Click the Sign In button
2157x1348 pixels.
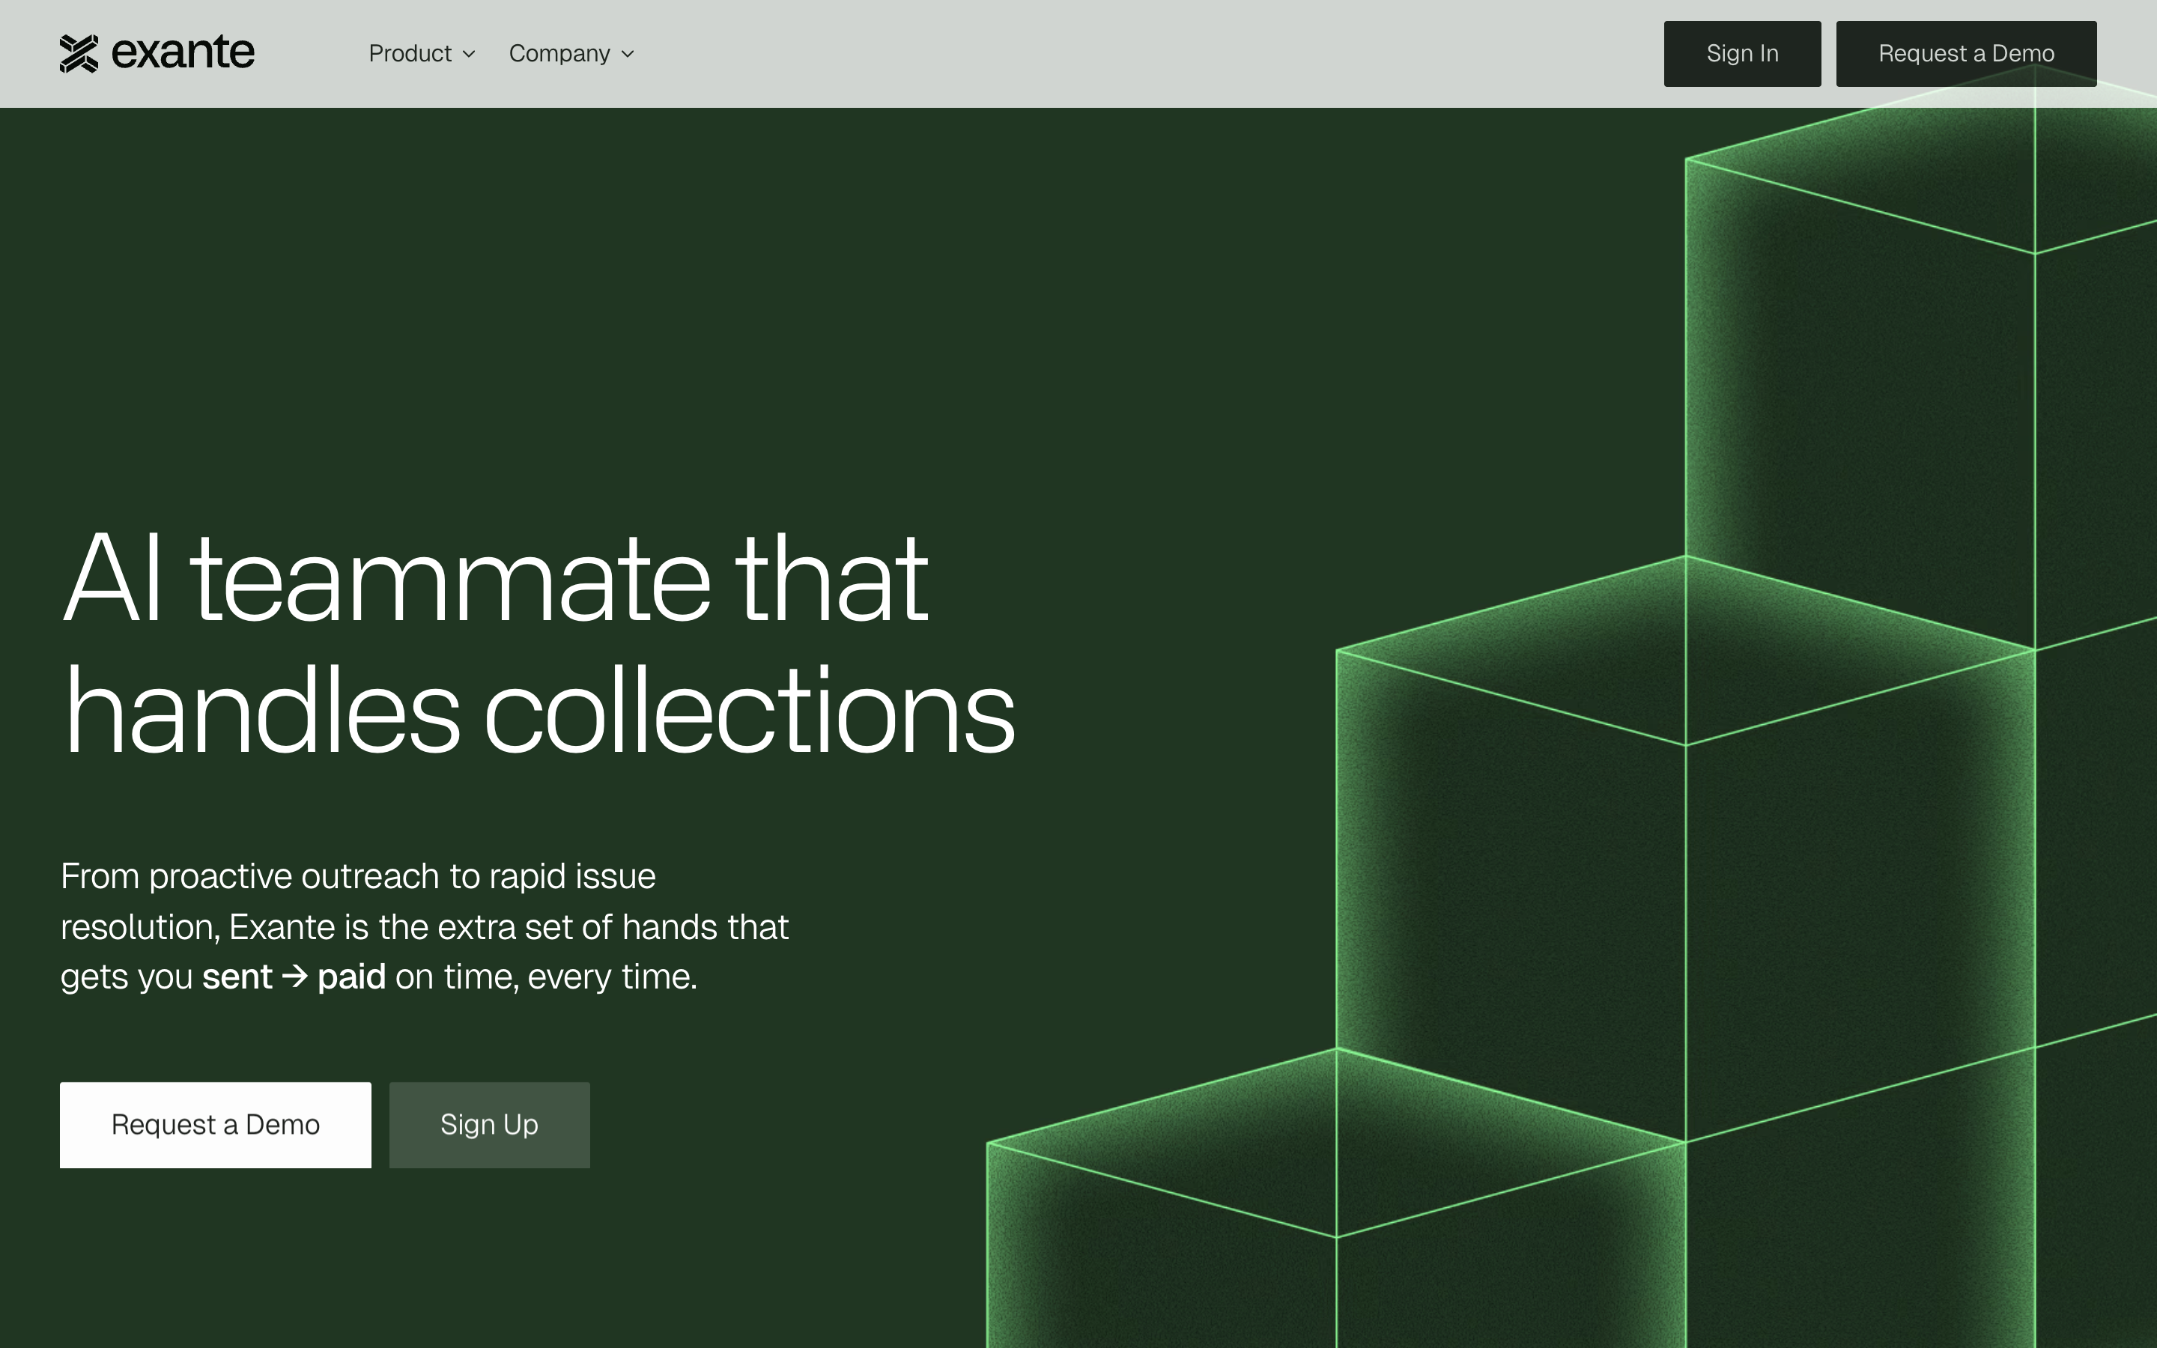1741,53
